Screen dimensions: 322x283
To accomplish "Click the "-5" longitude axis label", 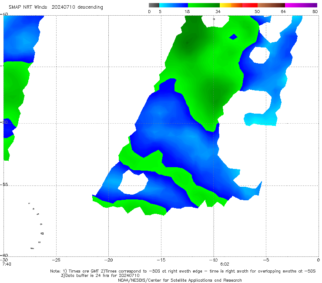I will [x=266, y=260].
